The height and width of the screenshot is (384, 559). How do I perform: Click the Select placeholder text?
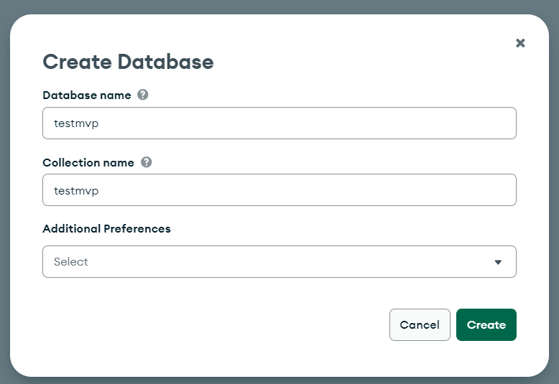point(71,262)
